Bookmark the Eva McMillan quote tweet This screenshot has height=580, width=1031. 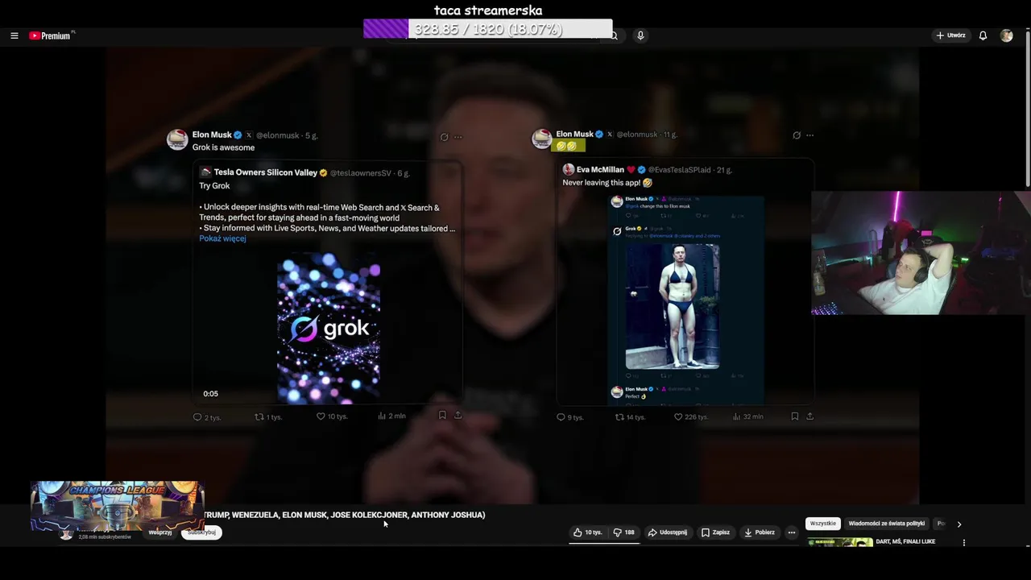point(795,416)
